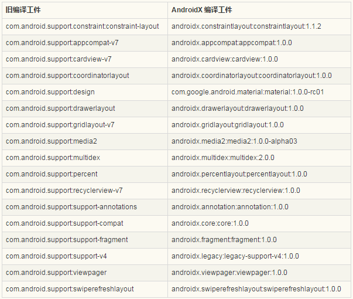Click the AndroidX 编译工件 column header
The height and width of the screenshot is (299, 353).
259,10
